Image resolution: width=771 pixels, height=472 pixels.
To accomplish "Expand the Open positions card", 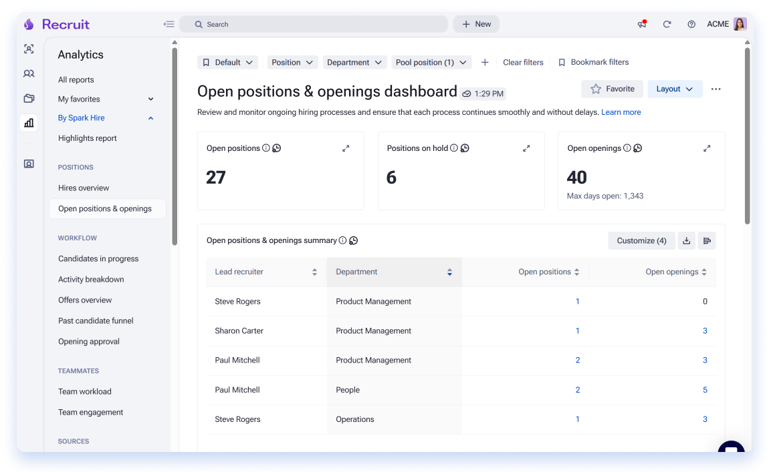I will coord(346,148).
